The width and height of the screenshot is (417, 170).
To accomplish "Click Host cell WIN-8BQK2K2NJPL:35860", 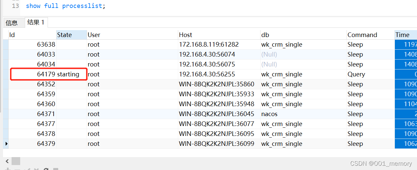I will (219, 84).
